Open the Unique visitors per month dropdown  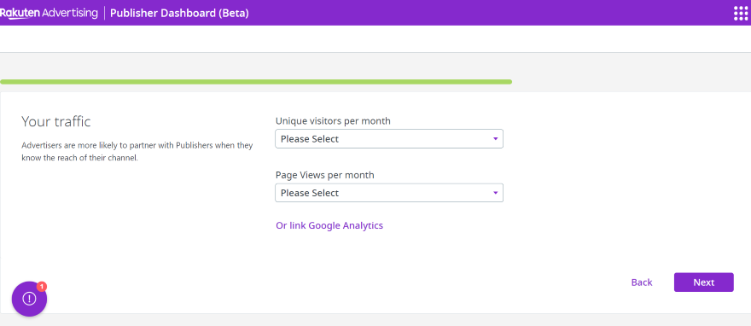coord(389,139)
